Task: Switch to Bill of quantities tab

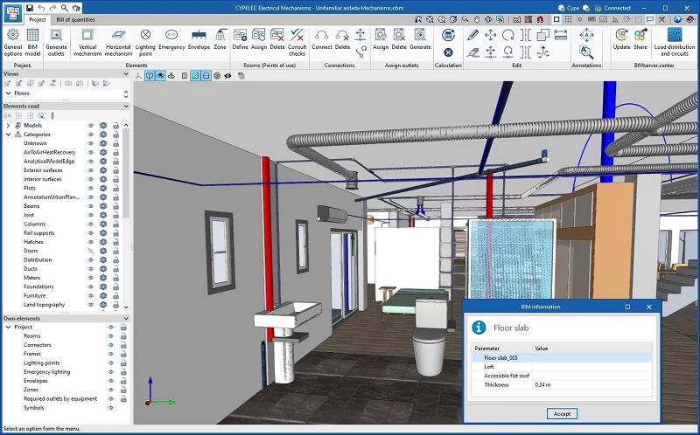Action: point(77,18)
